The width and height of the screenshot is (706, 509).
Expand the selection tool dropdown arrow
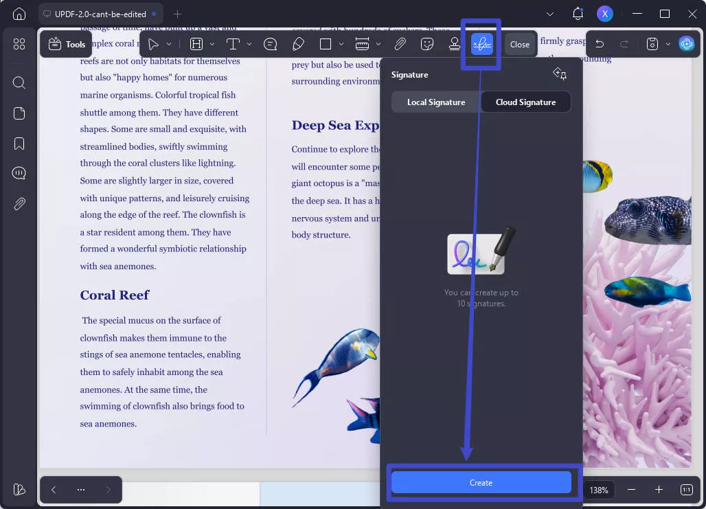pos(169,44)
